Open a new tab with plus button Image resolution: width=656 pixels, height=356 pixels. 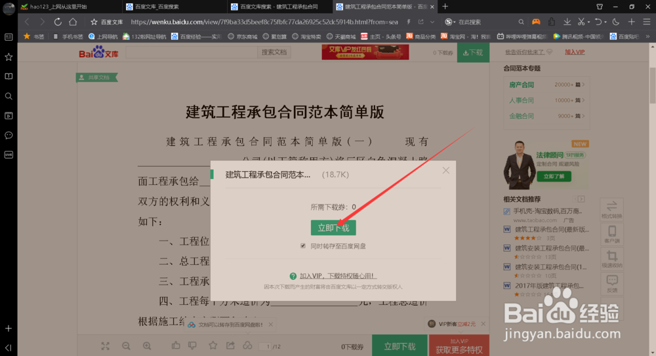tap(445, 7)
